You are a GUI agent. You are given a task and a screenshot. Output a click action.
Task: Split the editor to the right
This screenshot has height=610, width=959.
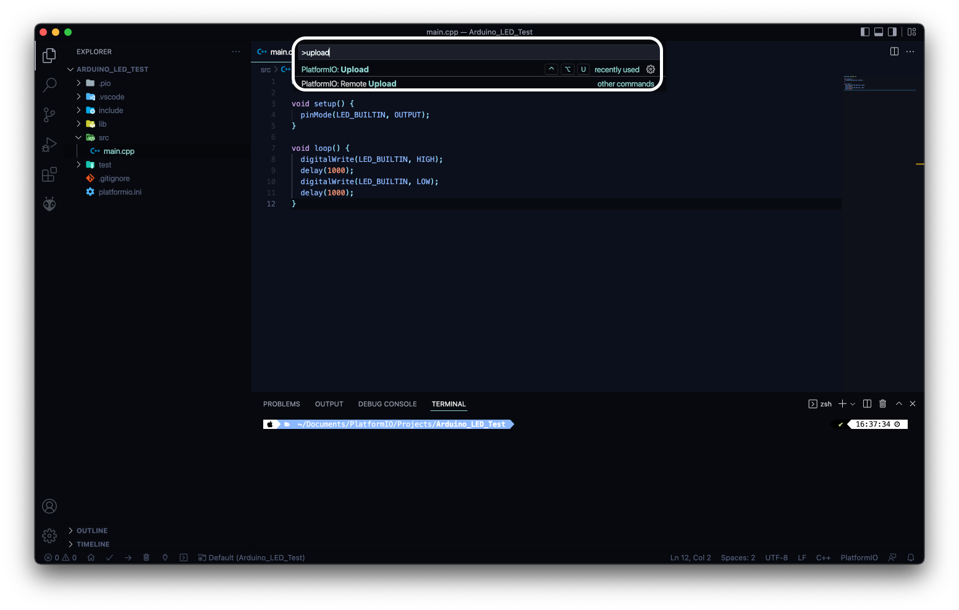pos(894,51)
